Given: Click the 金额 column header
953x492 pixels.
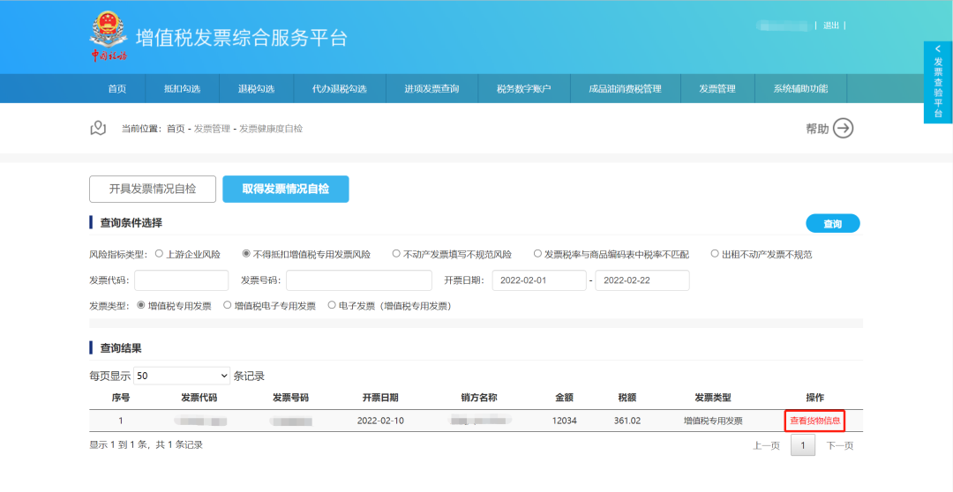Looking at the screenshot, I should point(564,398).
